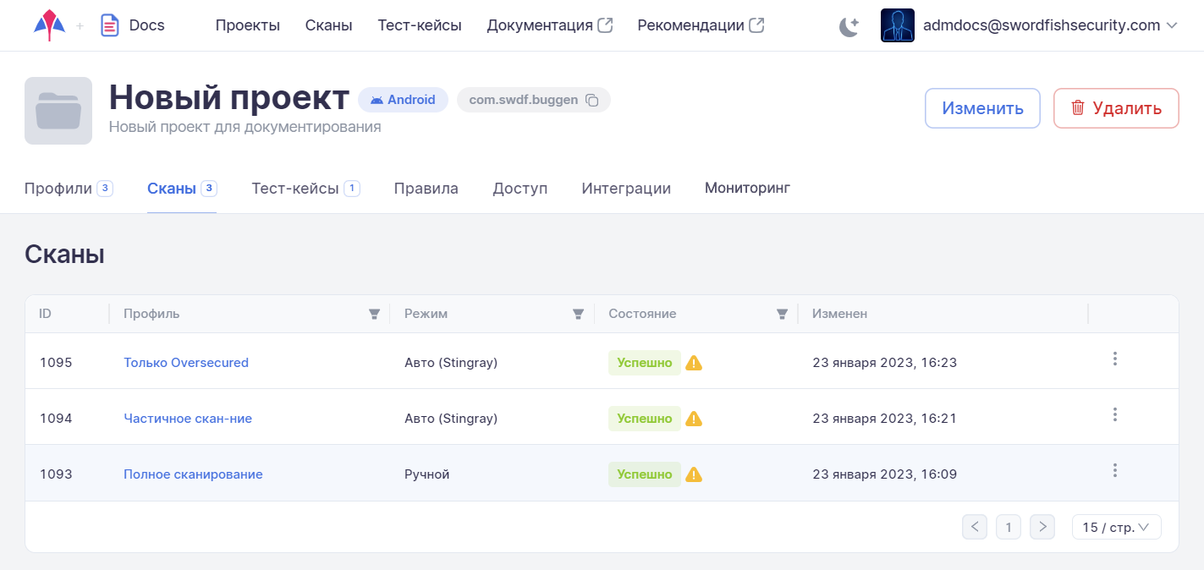1204x570 pixels.
Task: Click the project folder thumbnail
Action: click(58, 111)
